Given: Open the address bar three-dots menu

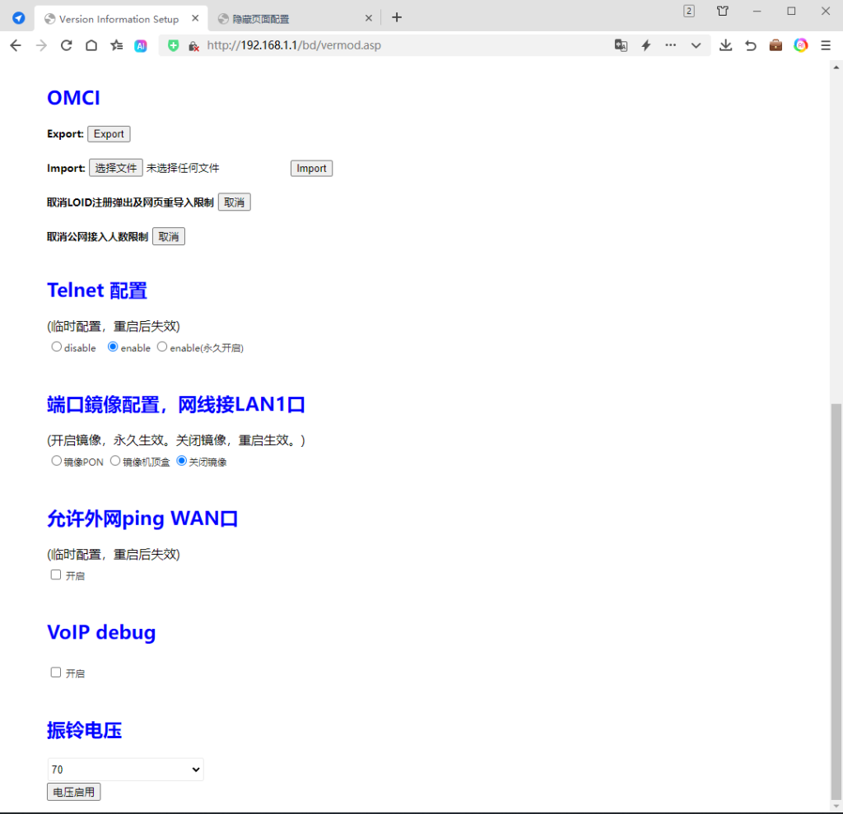Looking at the screenshot, I should [671, 46].
